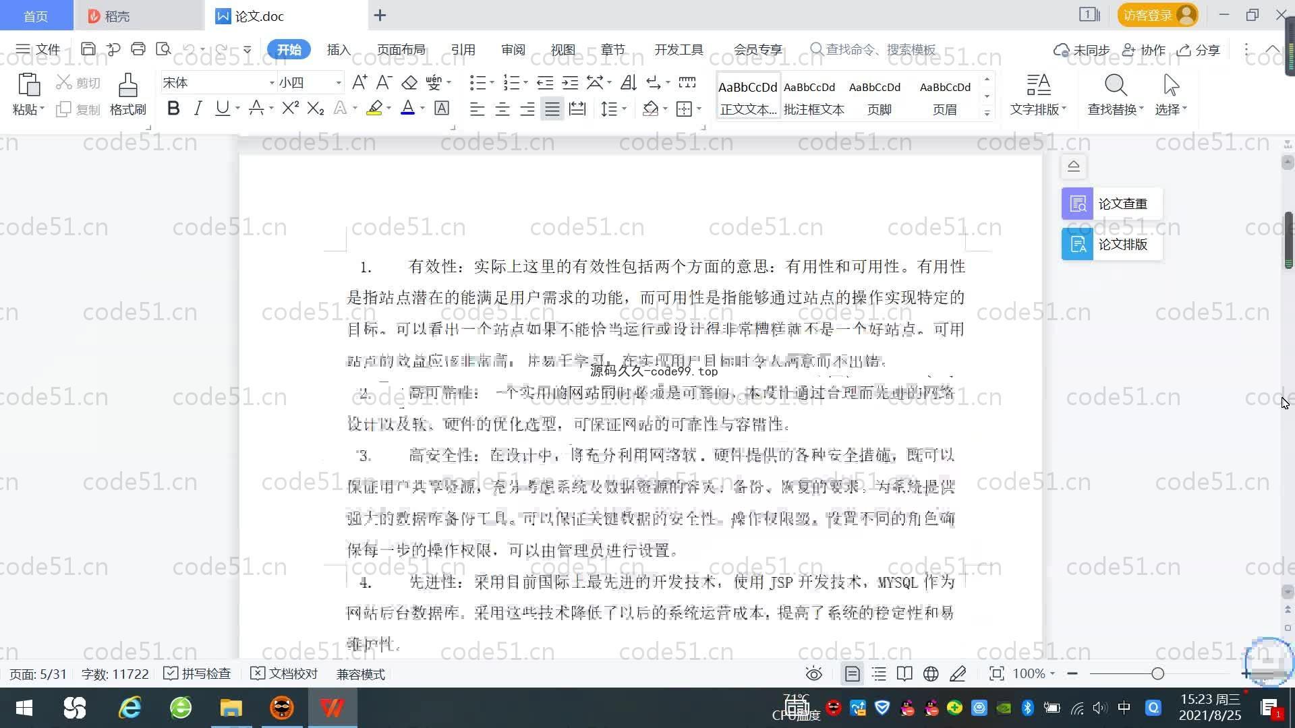Toggle distributed alignment
The image size is (1295, 728).
577,109
